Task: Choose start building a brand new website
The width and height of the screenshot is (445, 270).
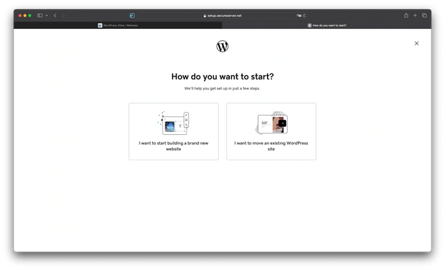Action: pyautogui.click(x=174, y=131)
